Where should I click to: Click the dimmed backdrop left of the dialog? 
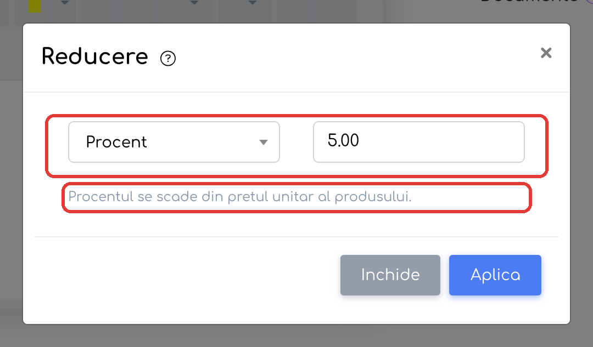pos(11,174)
